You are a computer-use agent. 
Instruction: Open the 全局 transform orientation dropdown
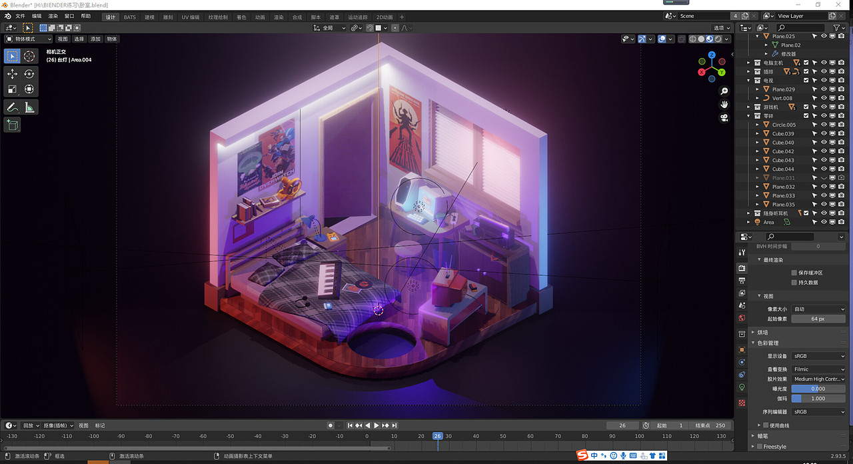[x=330, y=28]
